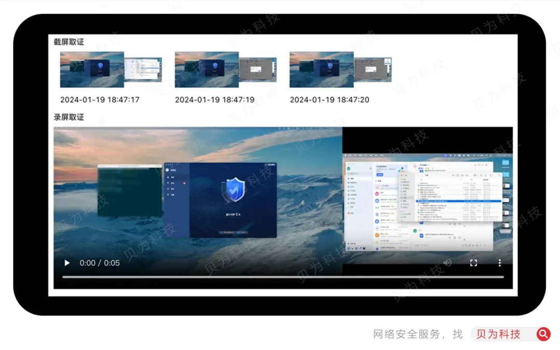Enter fullscreen mode for the video

coord(473,263)
